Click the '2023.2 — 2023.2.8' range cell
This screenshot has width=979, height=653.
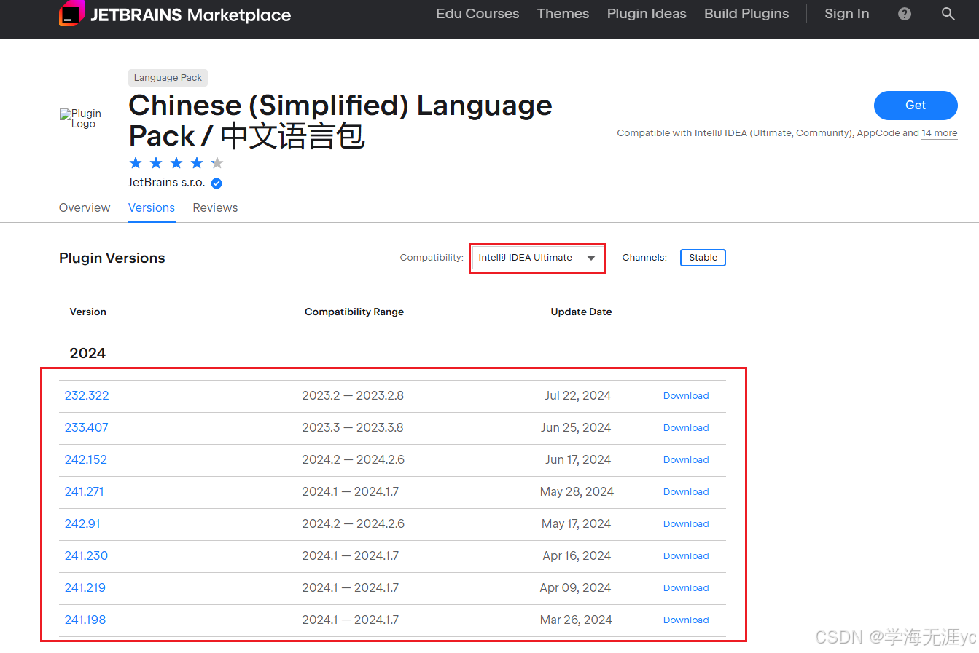(x=353, y=396)
